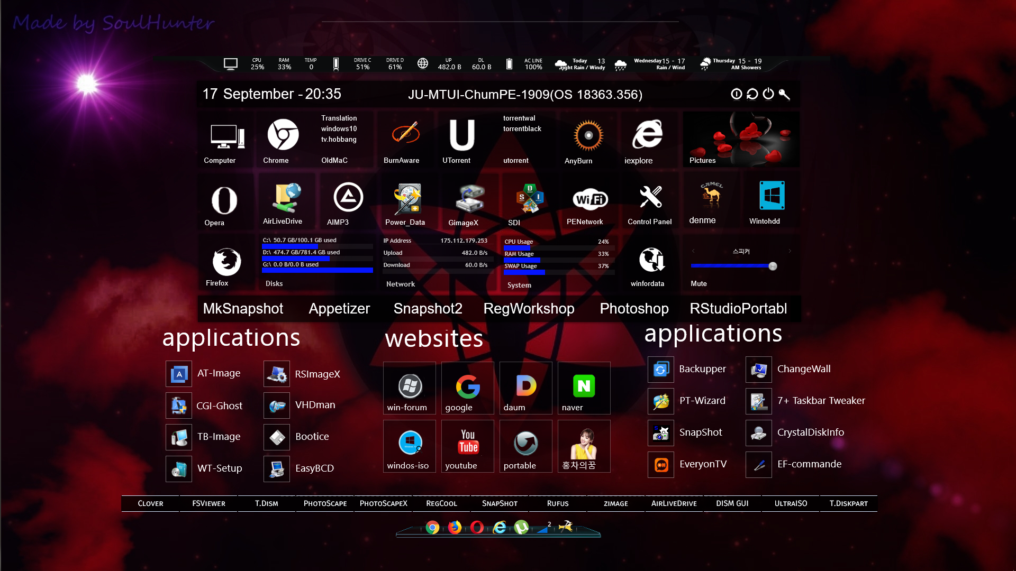Open SDI driver installer icon
This screenshot has height=571, width=1016.
click(x=530, y=198)
